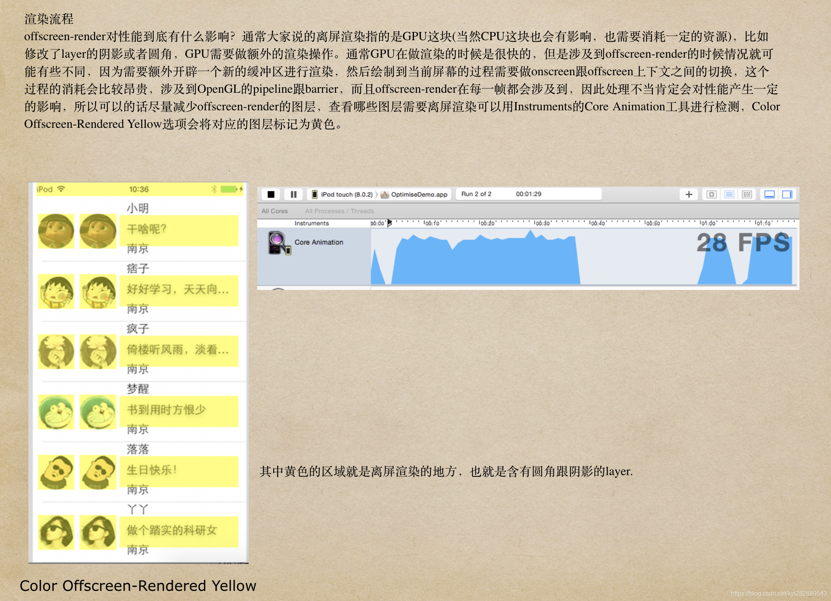This screenshot has width=831, height=601.
Task: Open the inspector settings gear icon
Action: coord(712,194)
